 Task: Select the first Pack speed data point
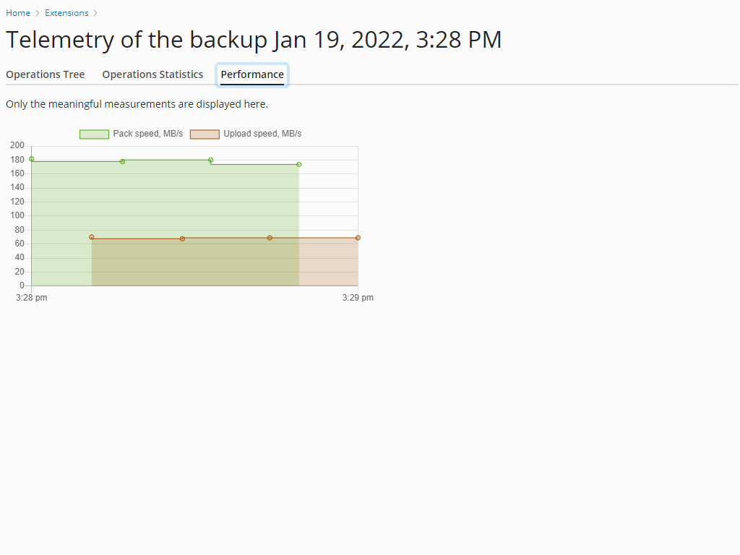(x=30, y=159)
